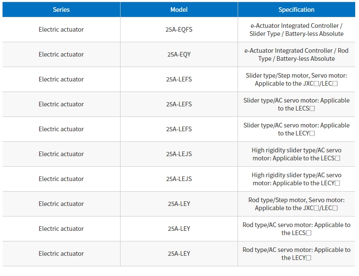Click 25A-LEFS model in the JXC/LEC row
Screen dimensions: 359x276
pyautogui.click(x=179, y=79)
